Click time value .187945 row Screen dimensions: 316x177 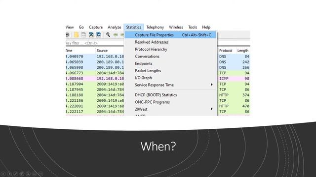point(75,89)
